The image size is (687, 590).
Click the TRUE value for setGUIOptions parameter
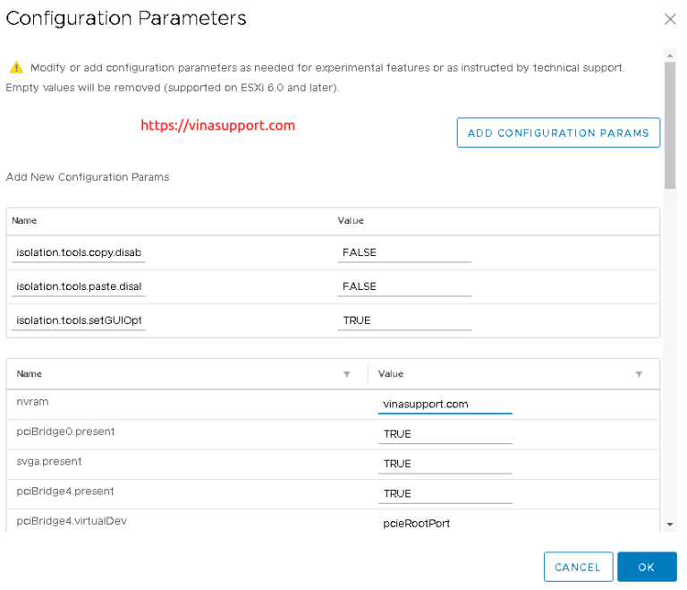click(403, 321)
